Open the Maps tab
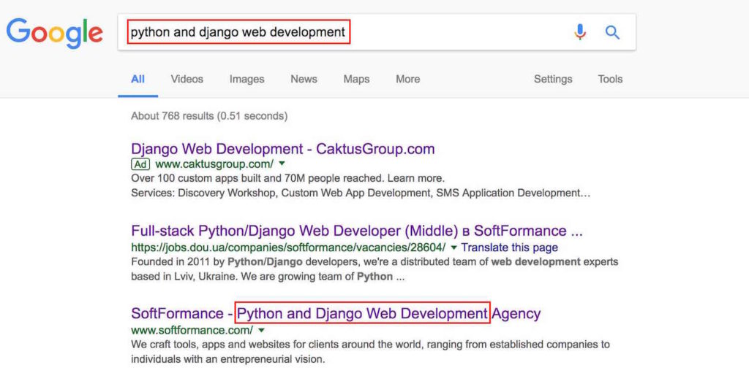Screen dimensions: 749x384 [x=356, y=79]
